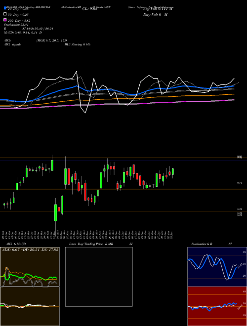Click the last green candlestick on the chart
The width and height of the screenshot is (247, 326).
[x=173, y=171]
